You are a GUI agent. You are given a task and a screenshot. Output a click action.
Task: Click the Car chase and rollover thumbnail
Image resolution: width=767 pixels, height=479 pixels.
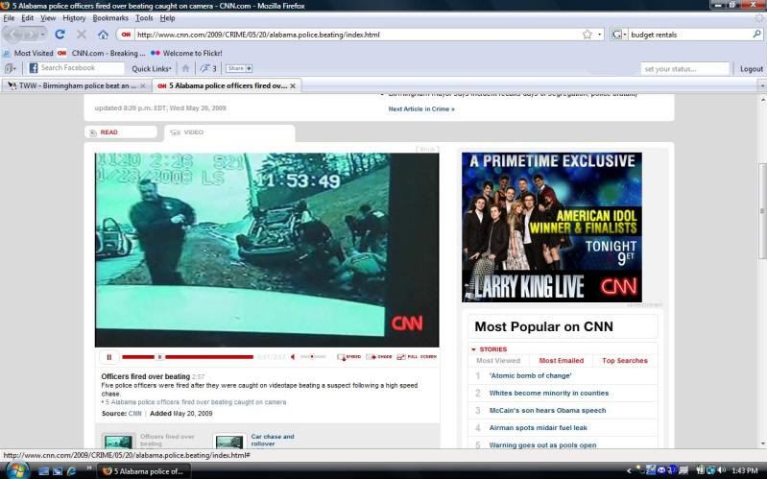[229, 442]
